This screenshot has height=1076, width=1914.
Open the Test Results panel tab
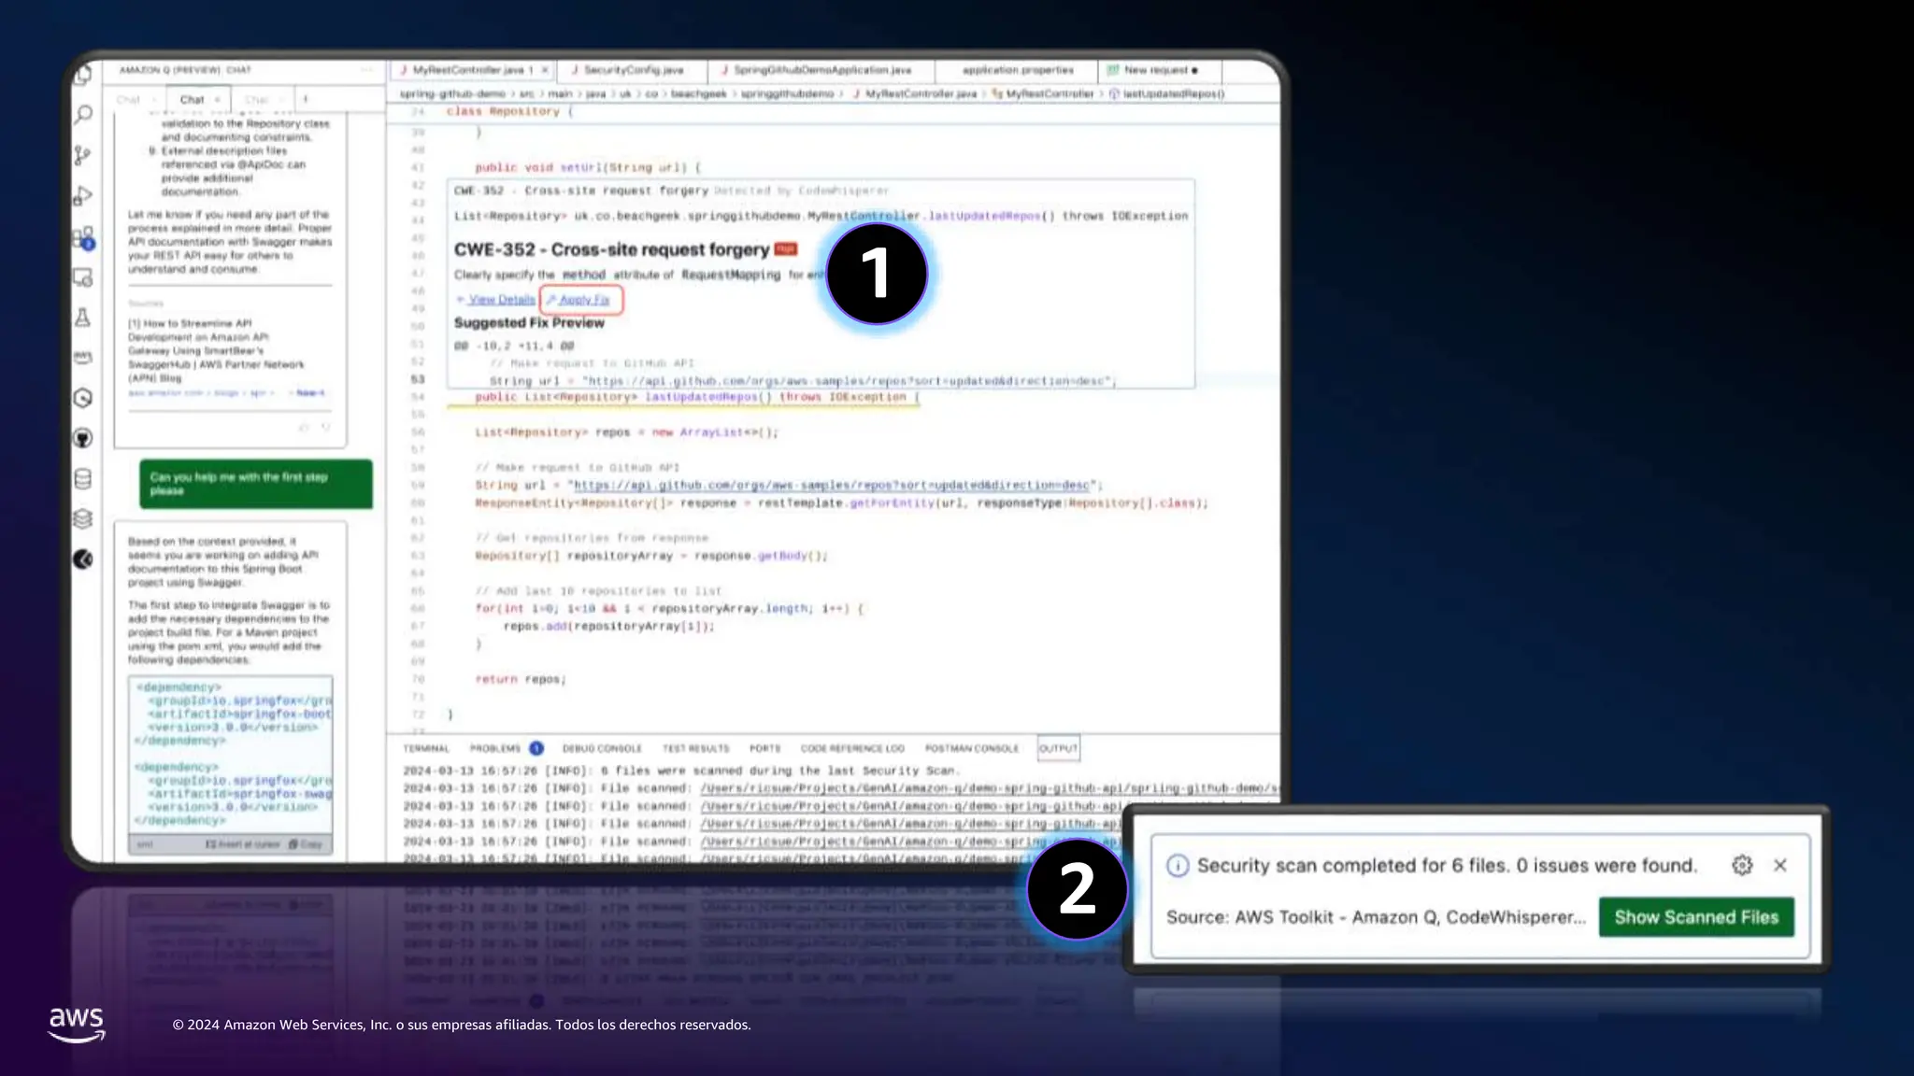(x=696, y=748)
